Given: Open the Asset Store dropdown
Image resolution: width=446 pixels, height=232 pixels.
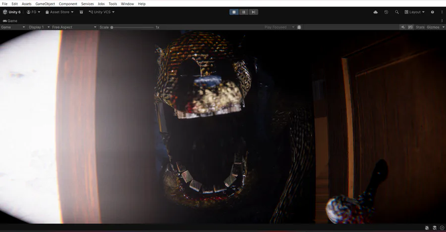Looking at the screenshot, I should (x=59, y=12).
